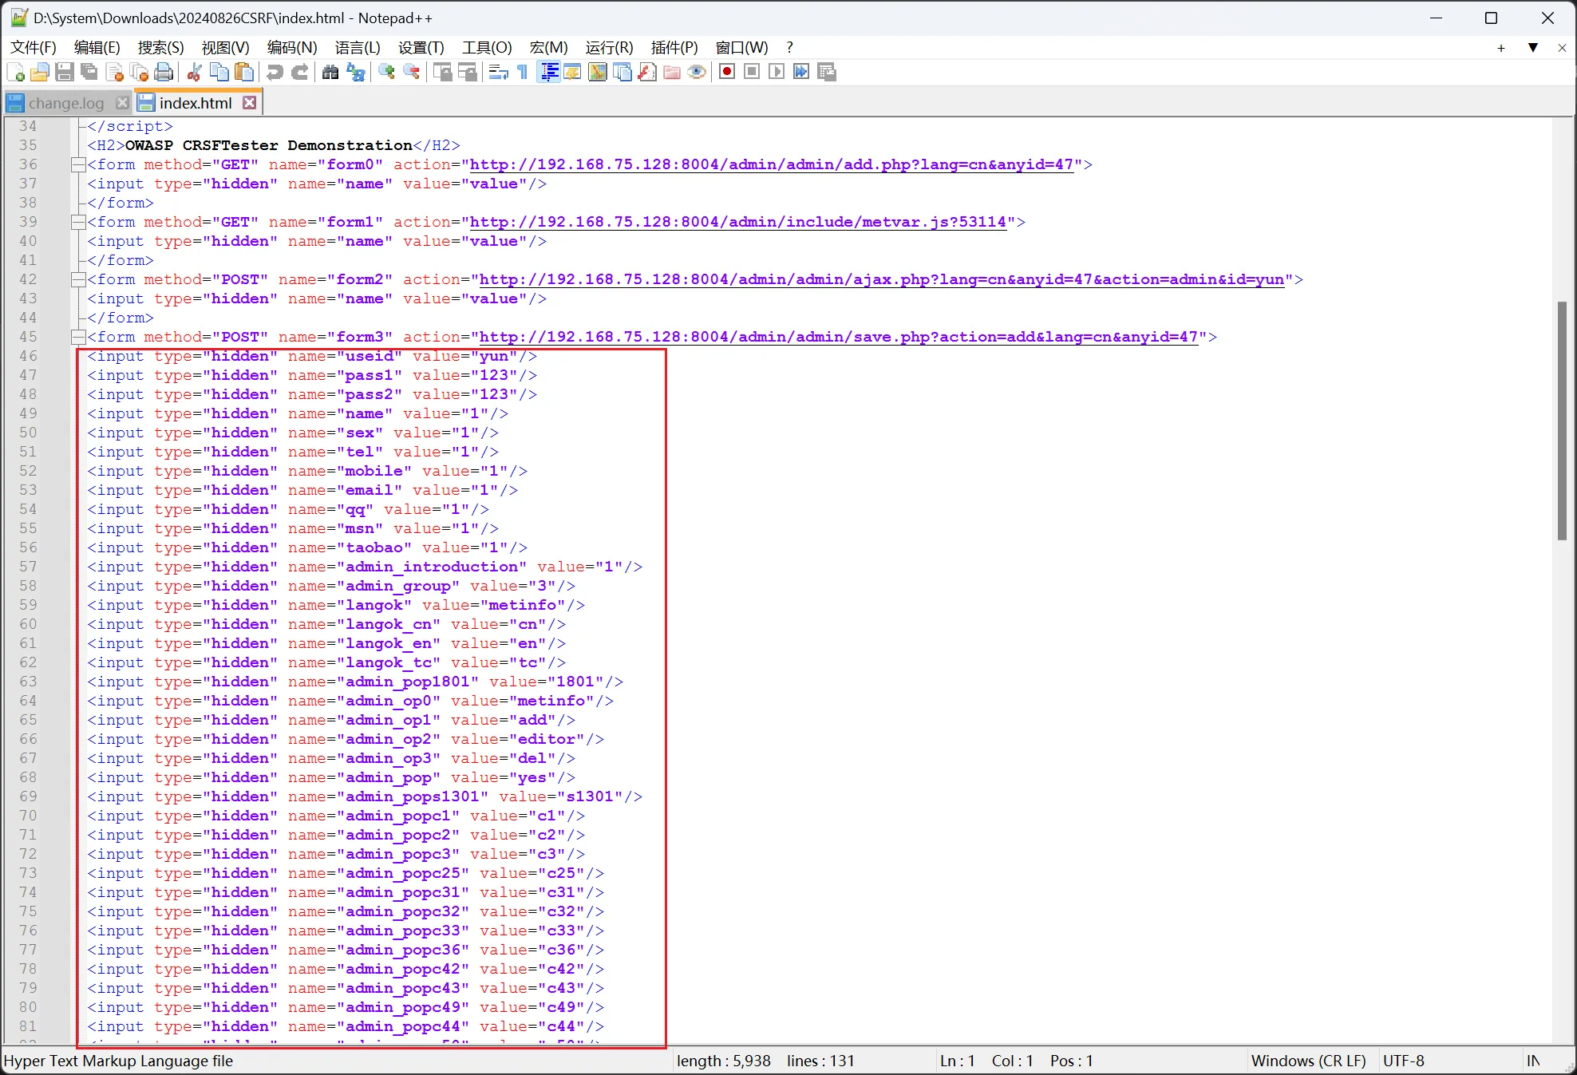Open the 运行(R) menu
Image resolution: width=1577 pixels, height=1075 pixels.
pos(609,48)
